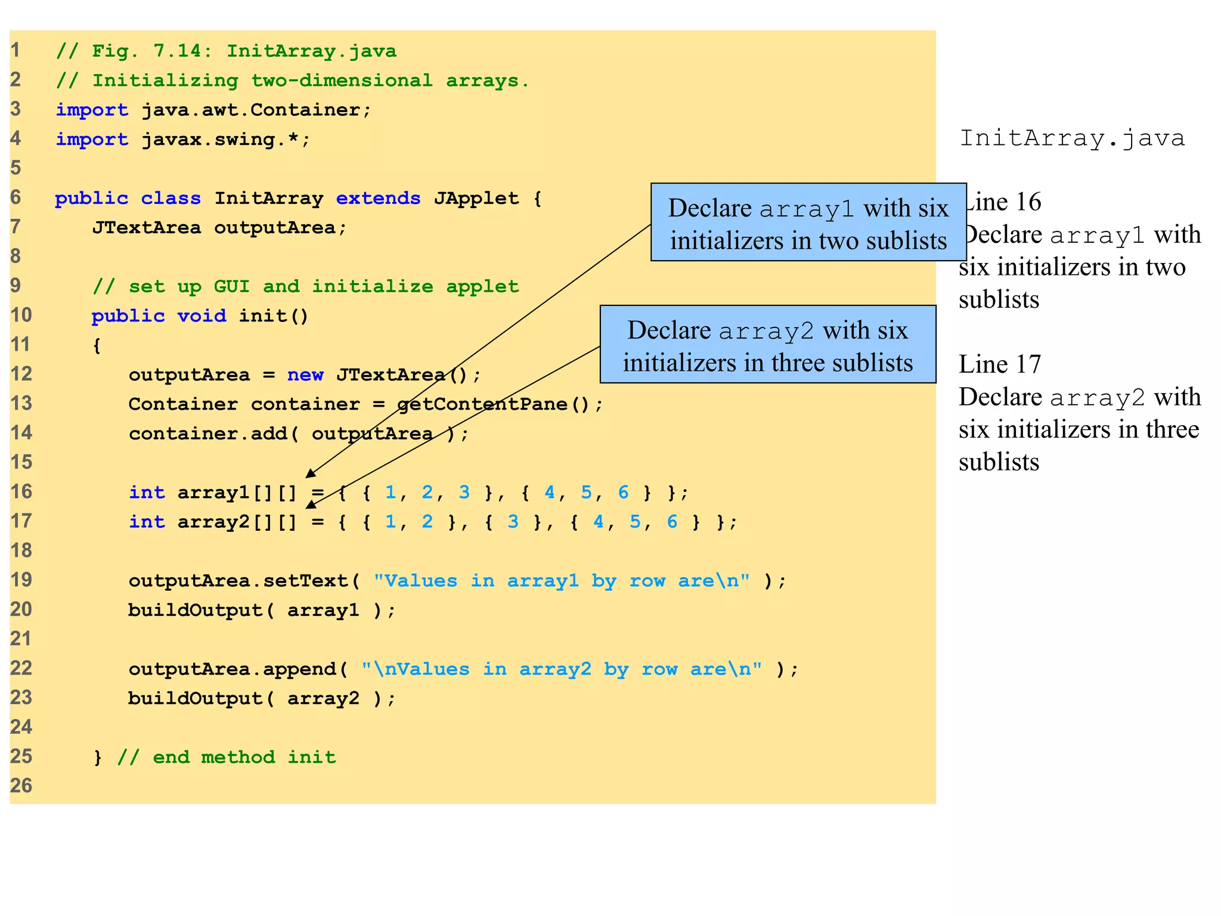
Task: Click the comment "// end method init"
Action: point(227,757)
